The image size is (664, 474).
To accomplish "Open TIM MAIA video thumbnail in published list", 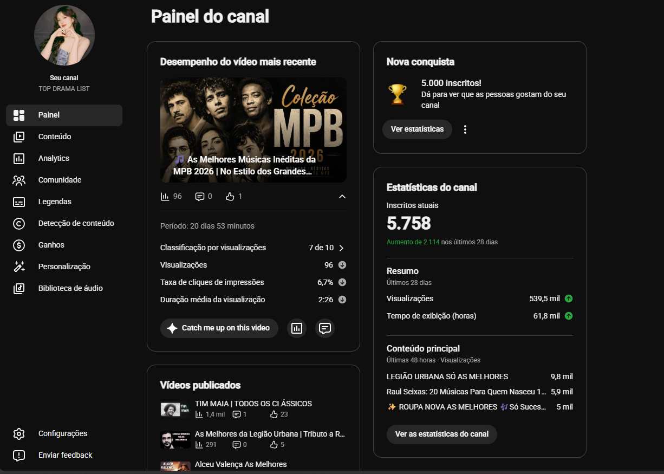I will pos(175,410).
